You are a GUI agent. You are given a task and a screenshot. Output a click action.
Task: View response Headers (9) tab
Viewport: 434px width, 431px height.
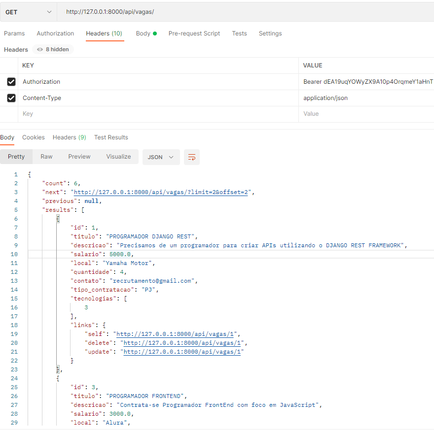coord(69,137)
